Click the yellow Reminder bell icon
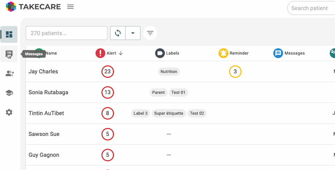This screenshot has height=170, width=335. click(x=223, y=53)
